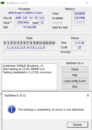The width and height of the screenshot is (92, 130).
Task: Click the test sequence field ending 11,15
Action: pyautogui.click(x=29, y=48)
